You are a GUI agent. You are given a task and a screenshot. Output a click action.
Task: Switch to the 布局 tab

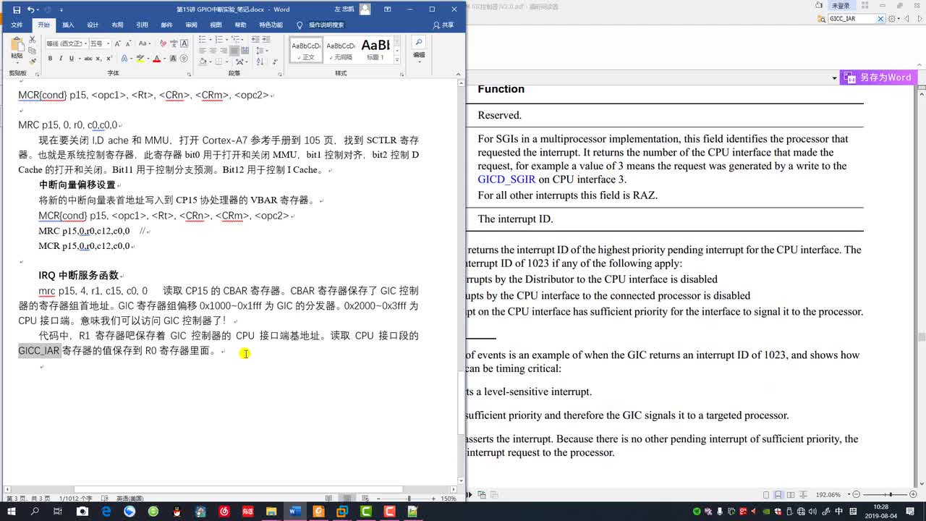[x=117, y=25]
